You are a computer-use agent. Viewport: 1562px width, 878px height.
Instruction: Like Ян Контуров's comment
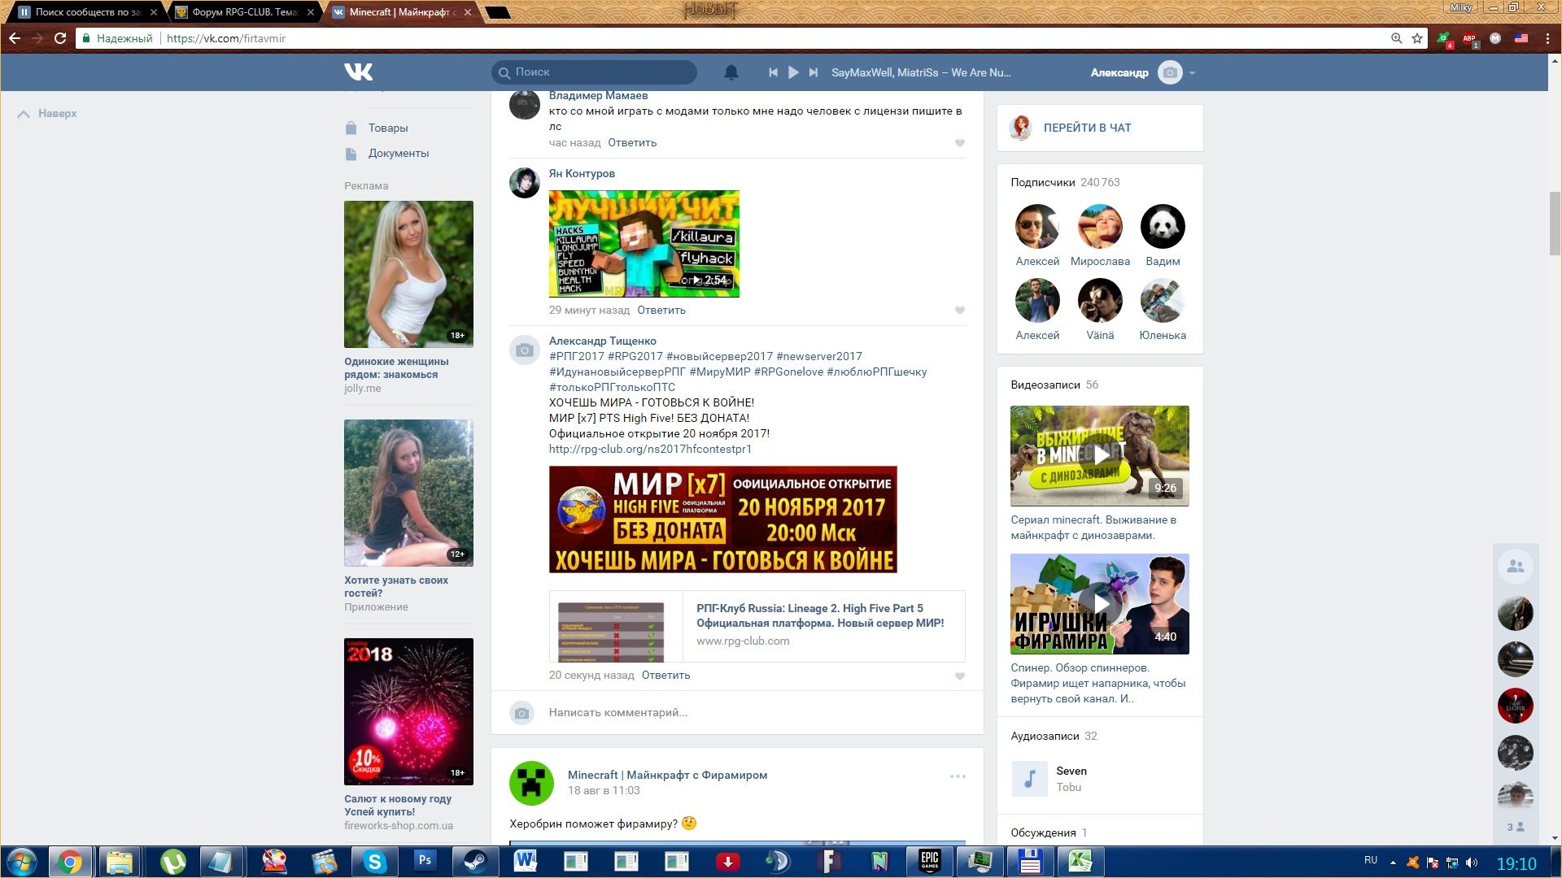pyautogui.click(x=960, y=311)
